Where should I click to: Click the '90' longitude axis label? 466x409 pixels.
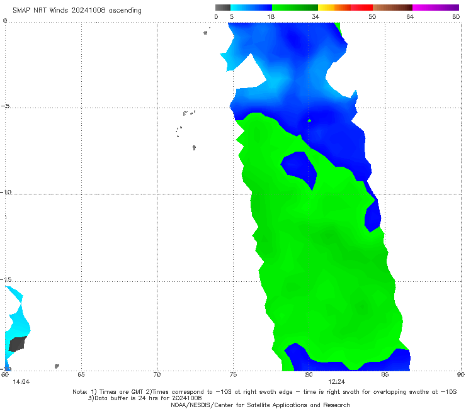pos(461,374)
